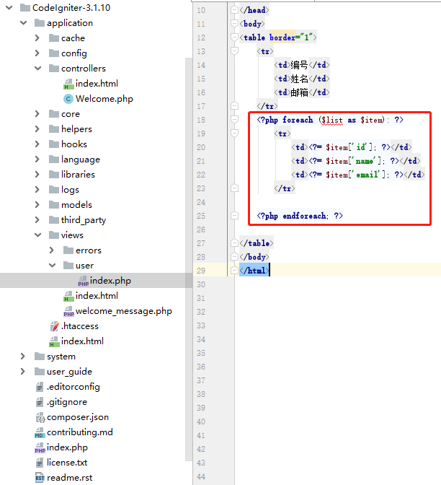
Task: Click the project tree vertical scrollbar
Action: pyautogui.click(x=188, y=259)
